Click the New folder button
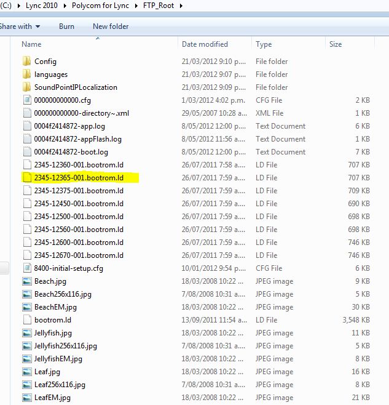Viewport: 389px width, 405px height. click(x=111, y=26)
